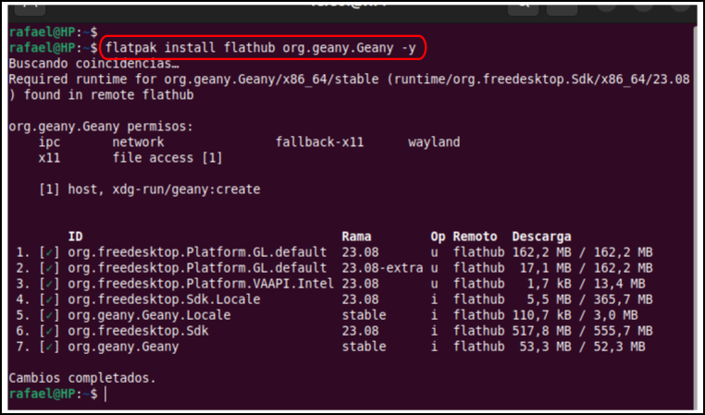Click the 'Buscando coincidencias…' line
The image size is (705, 415).
coord(94,64)
